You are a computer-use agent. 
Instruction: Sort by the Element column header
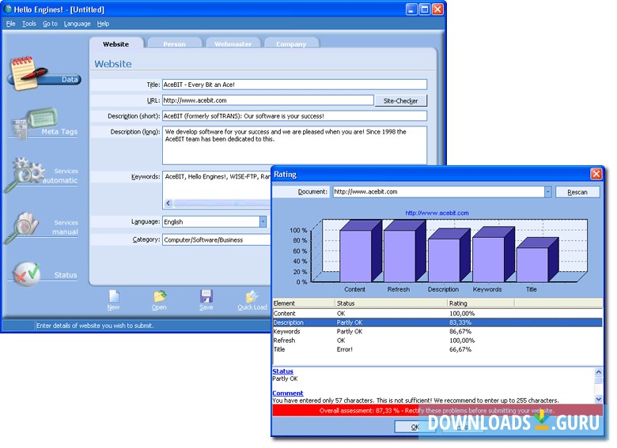(304, 303)
